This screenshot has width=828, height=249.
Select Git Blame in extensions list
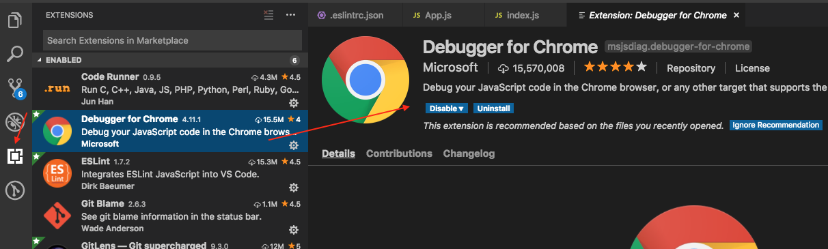170,216
